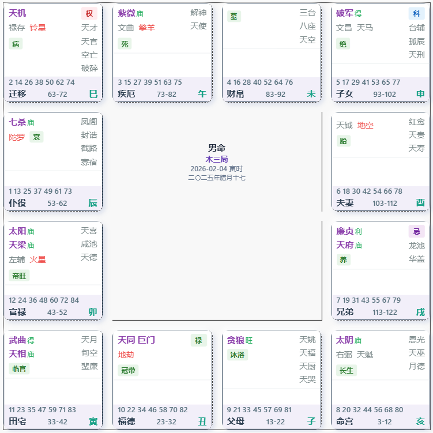The image size is (433, 433).
Task: Select the 夫妻 palace name
Action: 345,203
